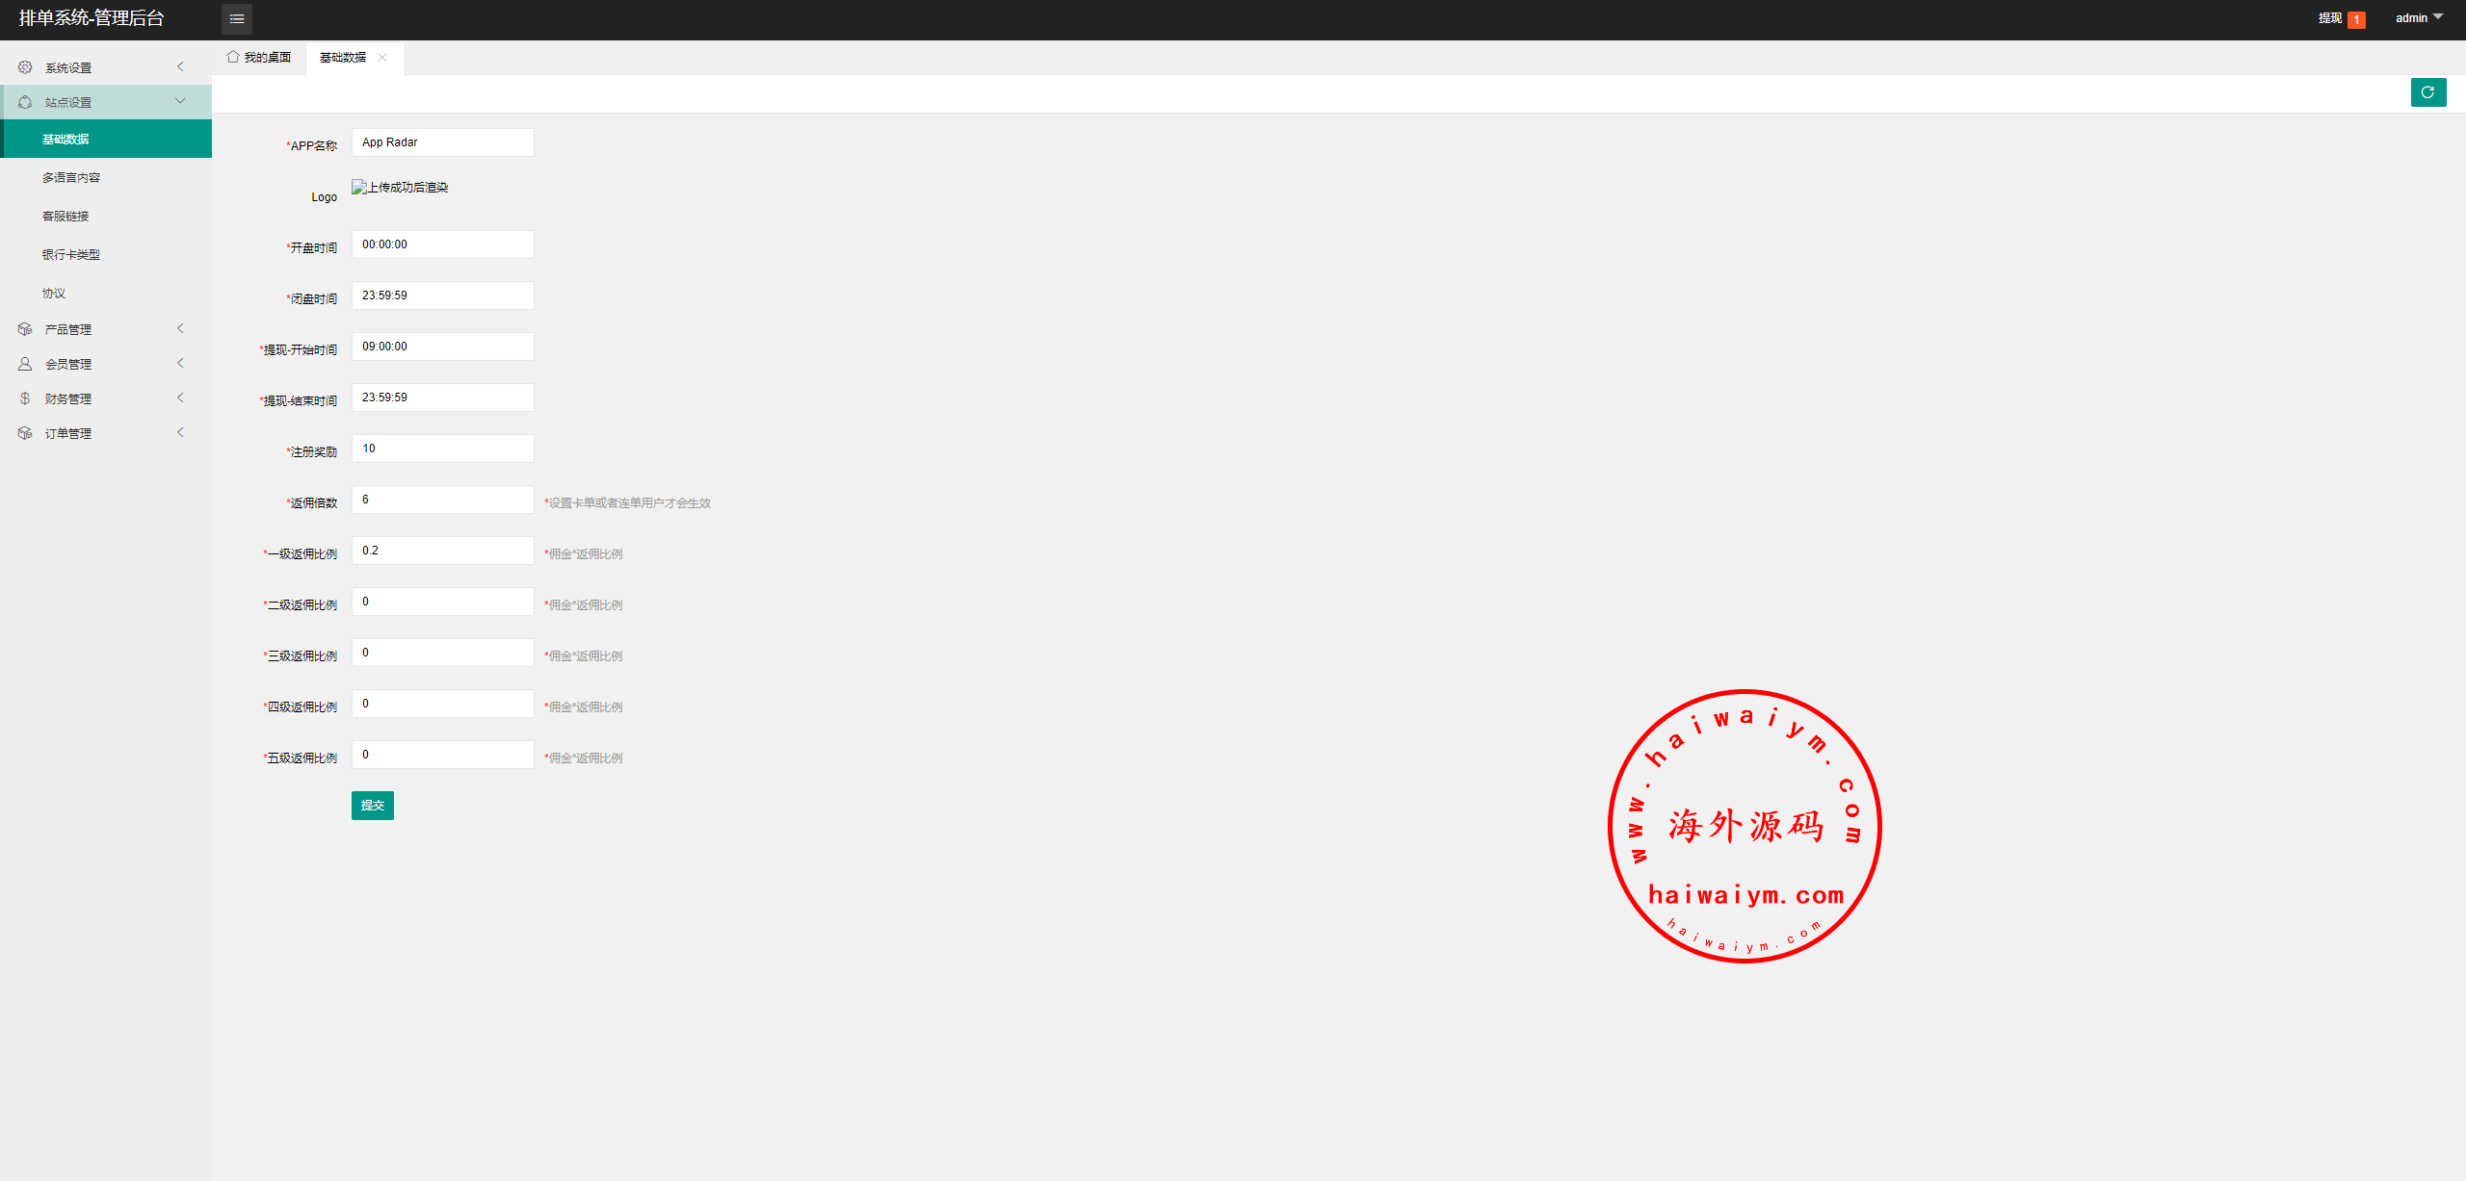The height and width of the screenshot is (1181, 2466).
Task: Collapse the 站点设置 menu chevron
Action: [x=180, y=101]
